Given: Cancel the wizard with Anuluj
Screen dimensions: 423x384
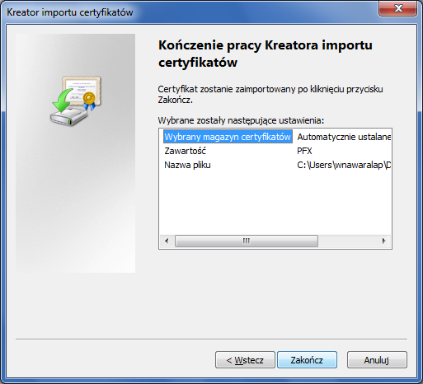Looking at the screenshot, I should point(377,360).
